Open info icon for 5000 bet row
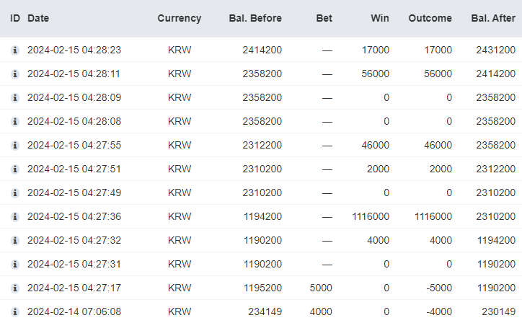Screen dimensions: 522x323 click(x=14, y=288)
